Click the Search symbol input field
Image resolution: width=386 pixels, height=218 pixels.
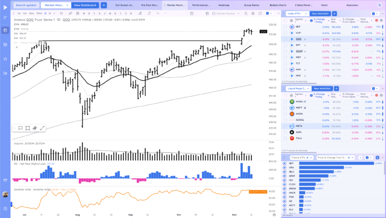(25, 5)
